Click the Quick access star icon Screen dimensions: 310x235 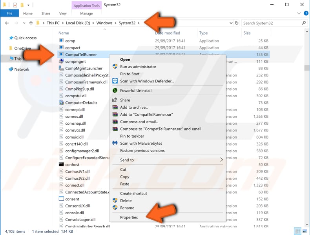tap(11, 38)
